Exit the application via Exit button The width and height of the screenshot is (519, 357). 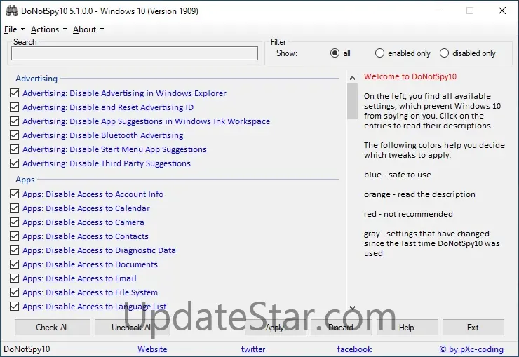point(473,328)
